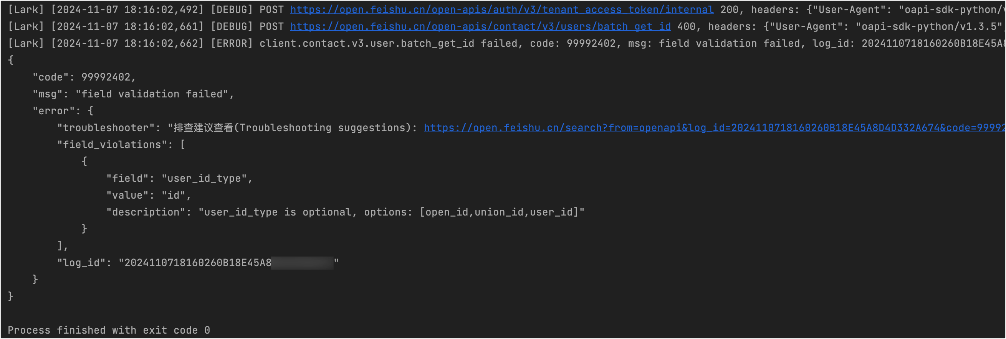This screenshot has width=1006, height=339.
Task: Click the 400 status code after batch_get_id
Action: click(686, 26)
